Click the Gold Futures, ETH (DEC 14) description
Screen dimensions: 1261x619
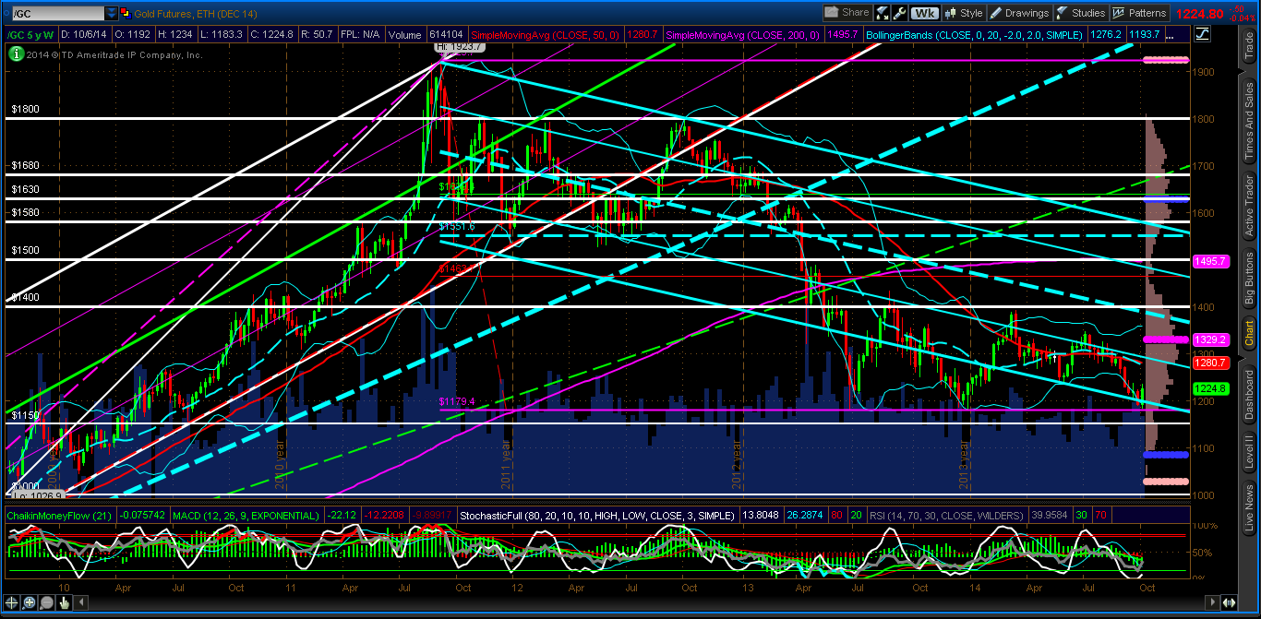tap(196, 14)
